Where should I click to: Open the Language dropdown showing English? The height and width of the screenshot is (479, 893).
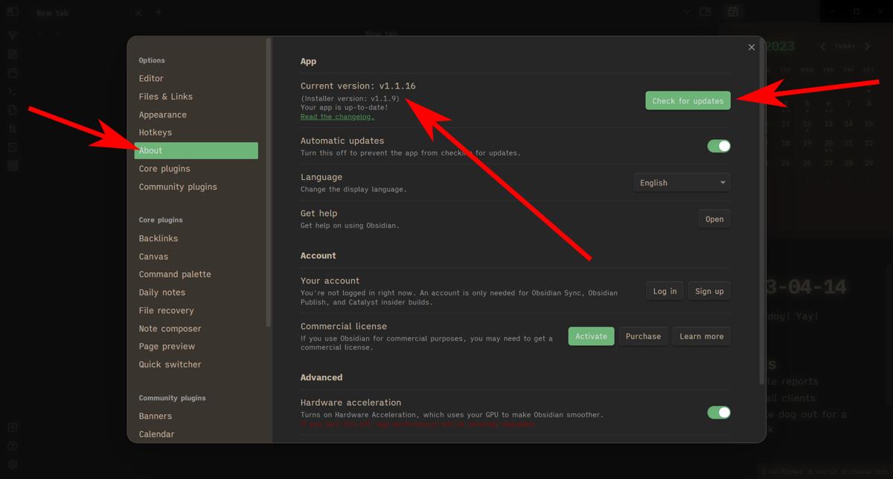coord(681,182)
